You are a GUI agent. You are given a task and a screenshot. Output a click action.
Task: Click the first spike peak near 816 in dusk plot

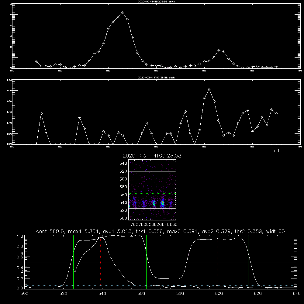[41, 114]
